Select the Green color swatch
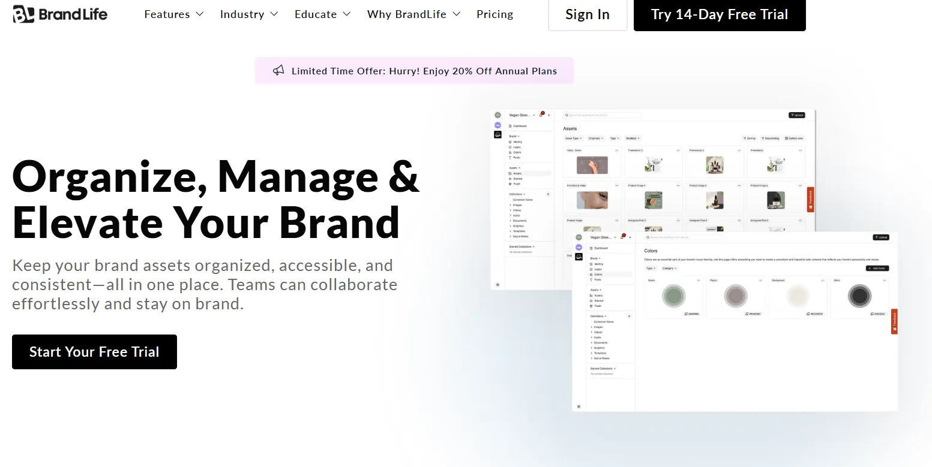The height and width of the screenshot is (467, 932). [673, 296]
